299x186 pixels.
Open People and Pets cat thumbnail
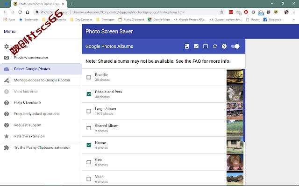pos(235,94)
